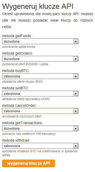Viewport: 95px width, 172px height.
Task: Open the metoda getFunds permission select box
Action: 40,42
